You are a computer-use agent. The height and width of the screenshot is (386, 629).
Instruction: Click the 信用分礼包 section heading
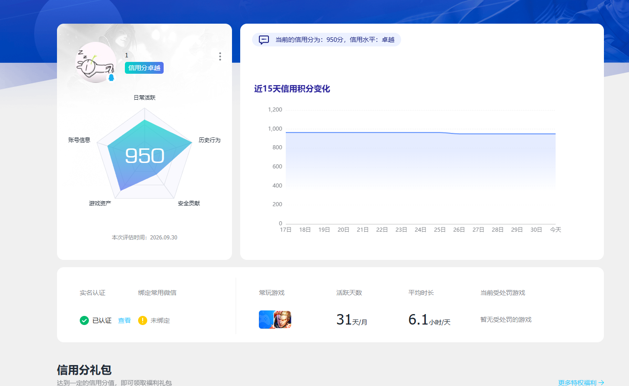pos(84,370)
